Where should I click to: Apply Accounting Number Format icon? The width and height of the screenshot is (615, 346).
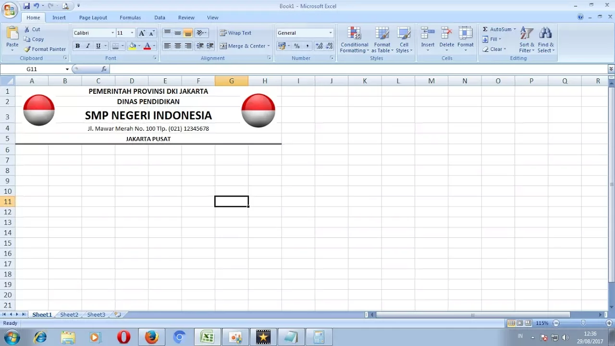pyautogui.click(x=282, y=46)
